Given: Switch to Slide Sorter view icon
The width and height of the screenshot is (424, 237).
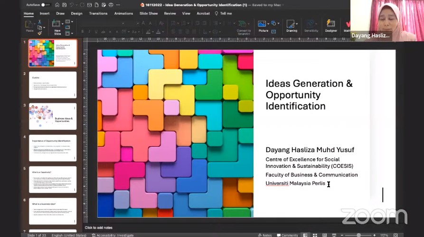Looking at the screenshot, I should pyautogui.click(x=315, y=235).
